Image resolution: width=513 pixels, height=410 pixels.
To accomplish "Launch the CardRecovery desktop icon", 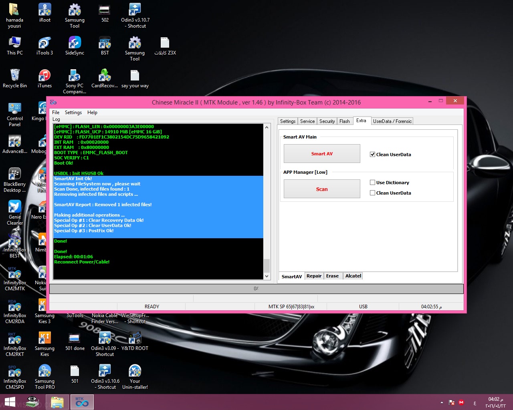I will [105, 78].
